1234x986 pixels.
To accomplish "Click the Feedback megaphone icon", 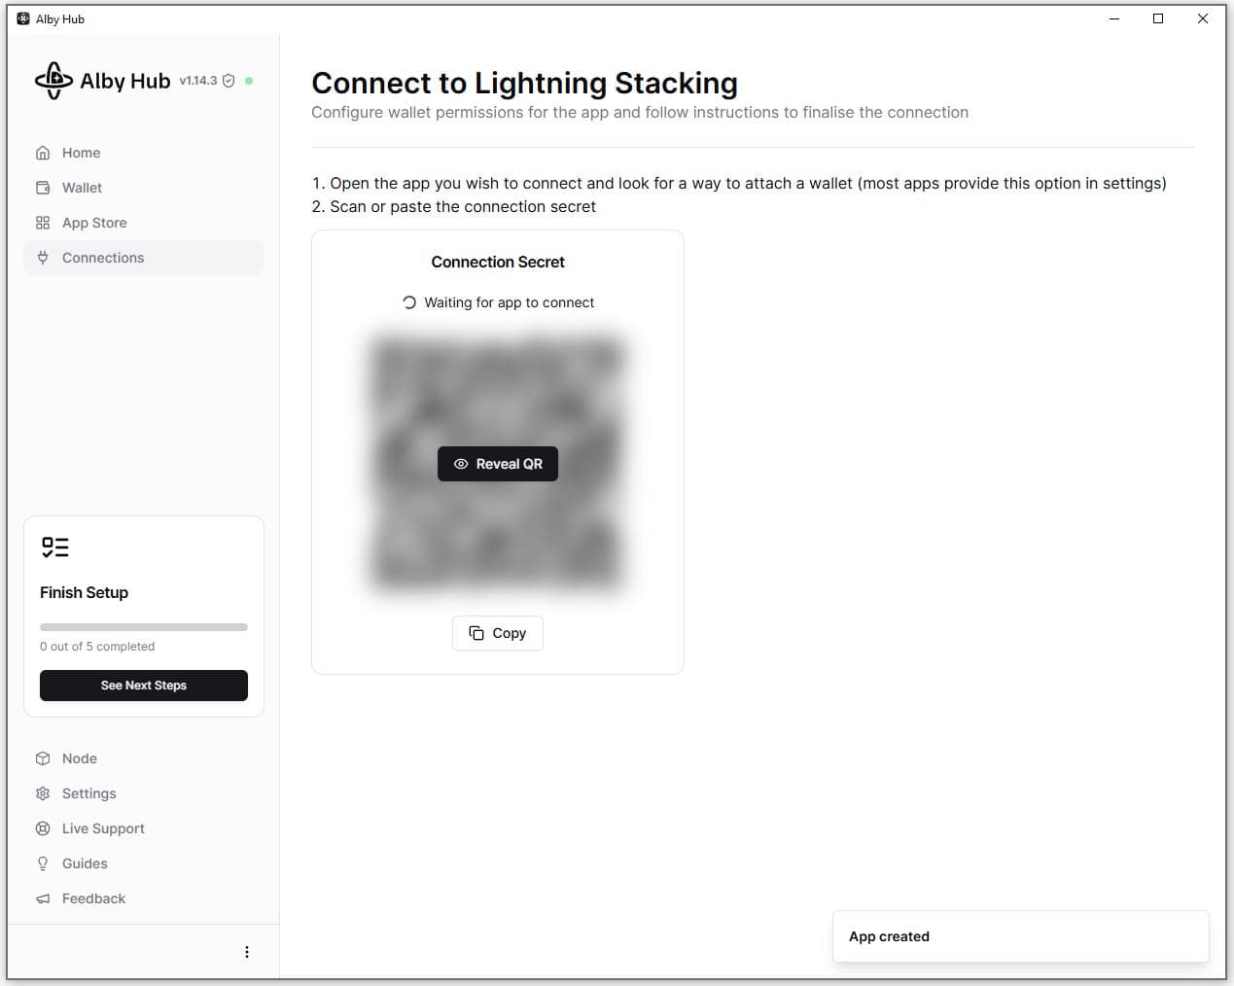I will click(43, 898).
